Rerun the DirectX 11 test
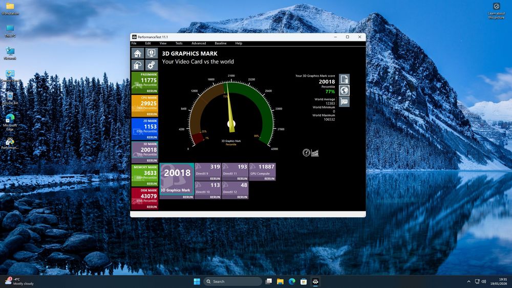The height and width of the screenshot is (288, 512). coord(242,179)
